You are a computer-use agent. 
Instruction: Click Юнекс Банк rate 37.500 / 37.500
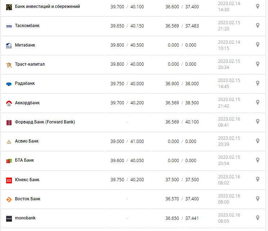pos(182,180)
